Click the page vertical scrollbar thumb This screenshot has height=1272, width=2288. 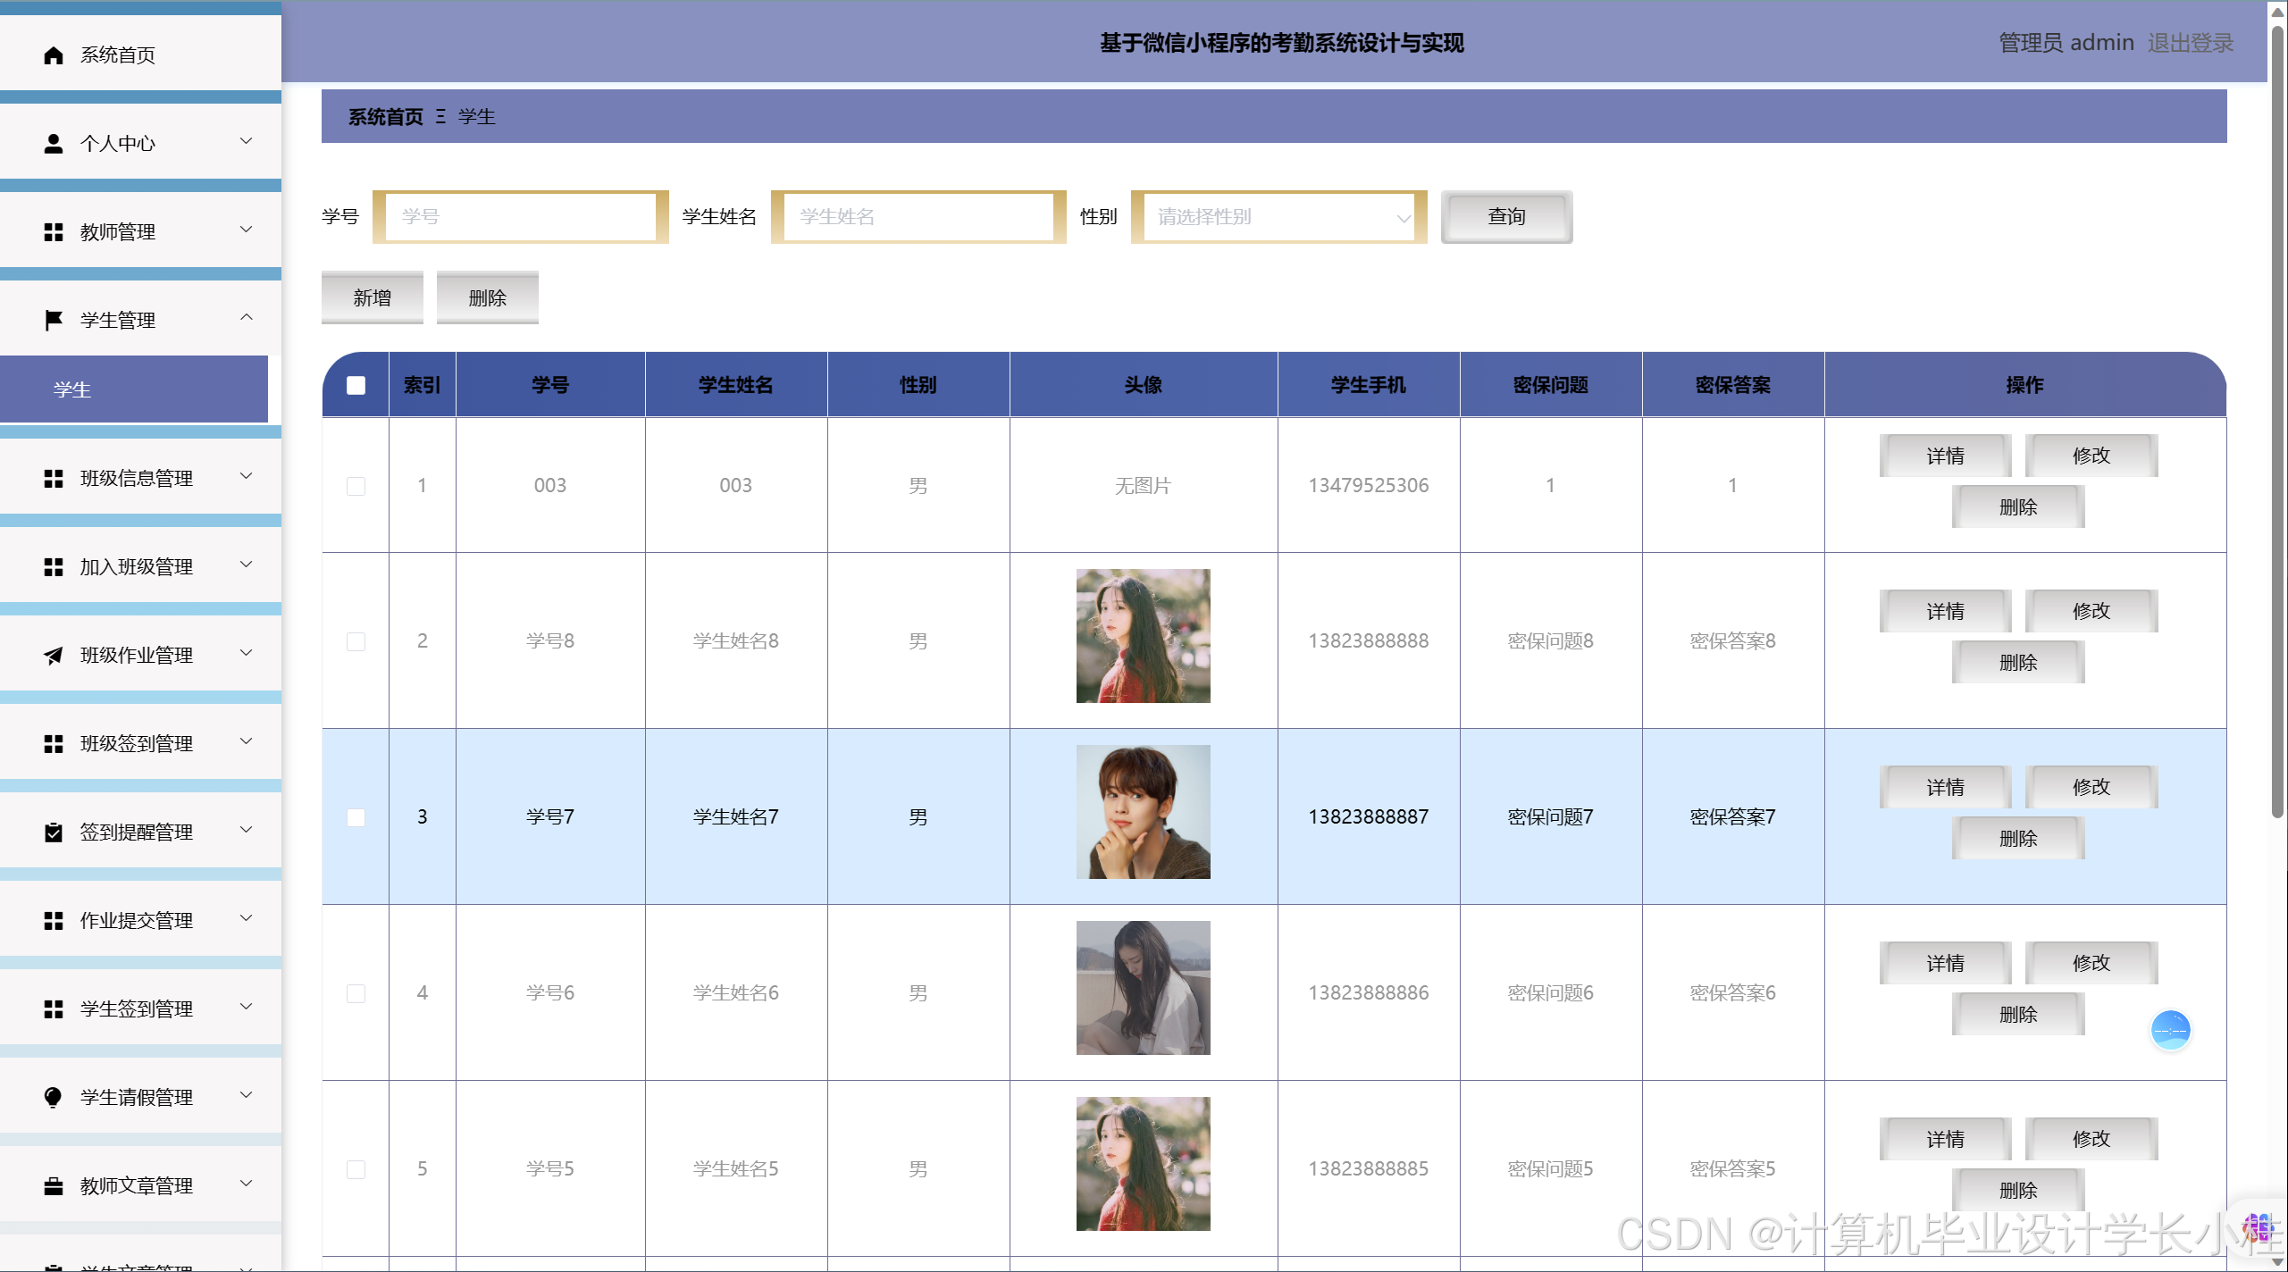2277,420
